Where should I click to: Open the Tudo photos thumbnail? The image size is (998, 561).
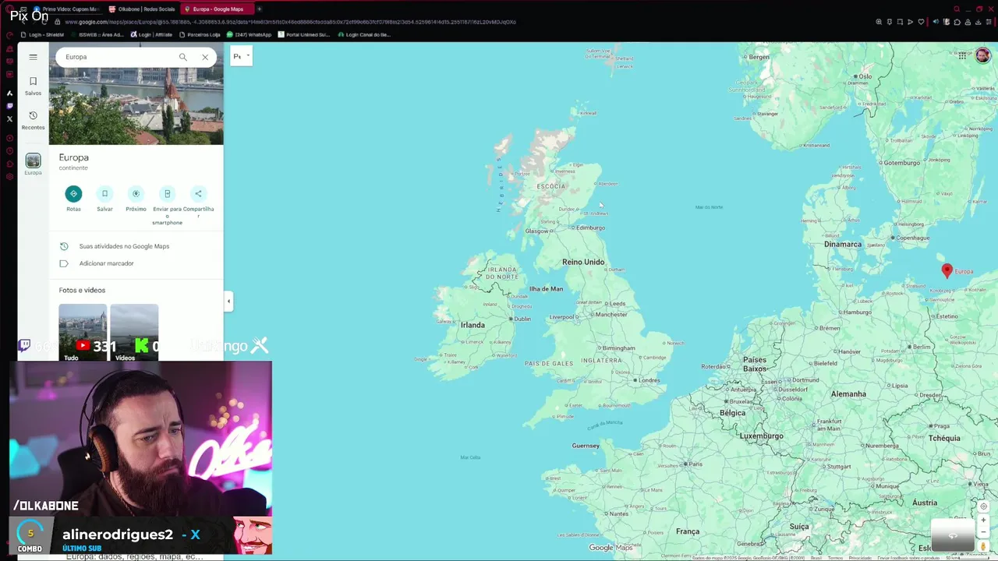83,333
